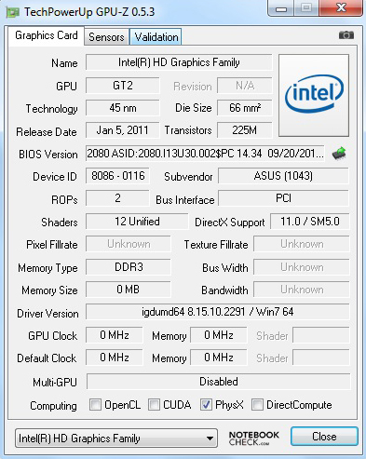Click the Close button
This screenshot has width=366, height=459.
point(324,437)
